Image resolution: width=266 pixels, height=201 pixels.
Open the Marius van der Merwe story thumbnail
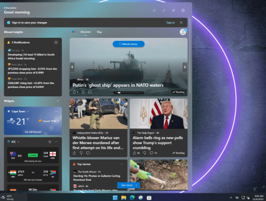tap(98, 114)
